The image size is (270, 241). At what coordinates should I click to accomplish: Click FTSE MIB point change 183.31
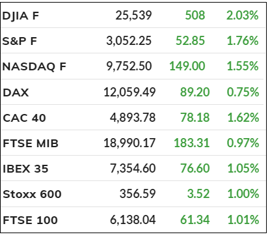pos(192,143)
